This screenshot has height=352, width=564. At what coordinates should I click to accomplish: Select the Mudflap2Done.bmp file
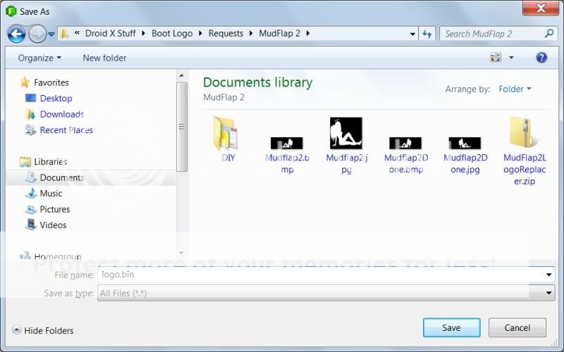(x=406, y=155)
